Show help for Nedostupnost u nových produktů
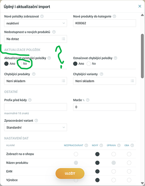The image size is (145, 186). click(x=54, y=32)
